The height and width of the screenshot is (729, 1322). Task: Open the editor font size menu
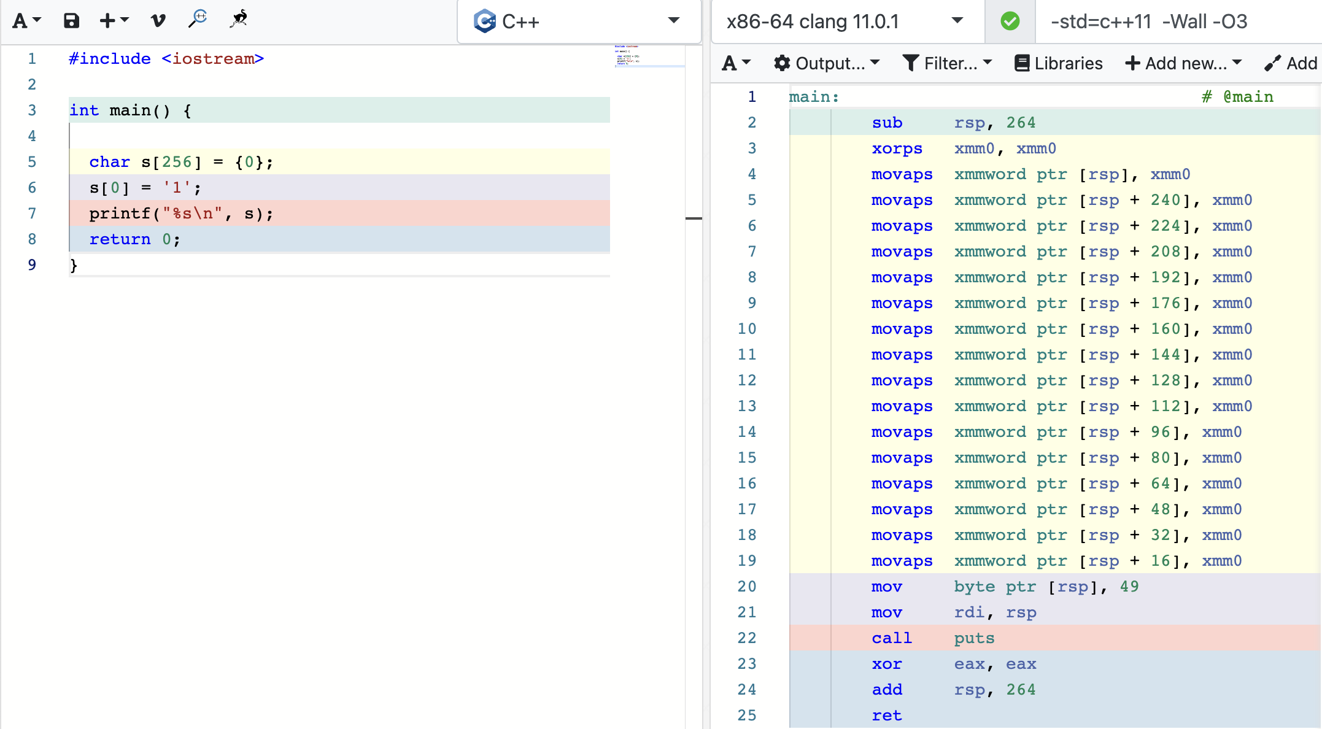coord(26,21)
